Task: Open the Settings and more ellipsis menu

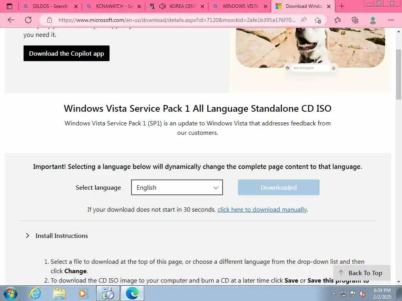Action: tap(391, 20)
